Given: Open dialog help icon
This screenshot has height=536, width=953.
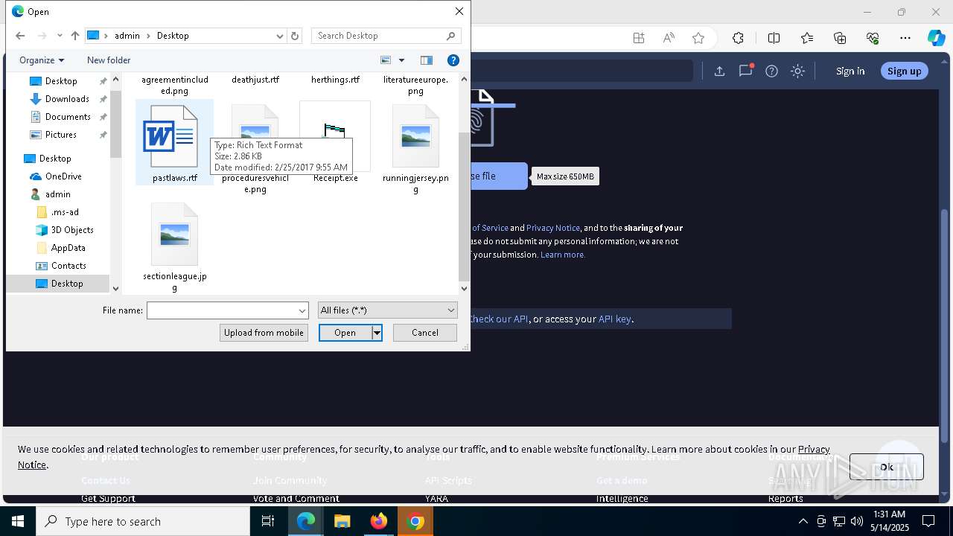Looking at the screenshot, I should coord(453,60).
